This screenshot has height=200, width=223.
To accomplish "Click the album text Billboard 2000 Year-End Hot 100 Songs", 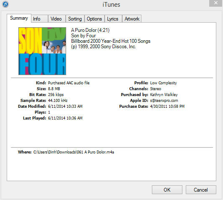I will pos(110,41).
